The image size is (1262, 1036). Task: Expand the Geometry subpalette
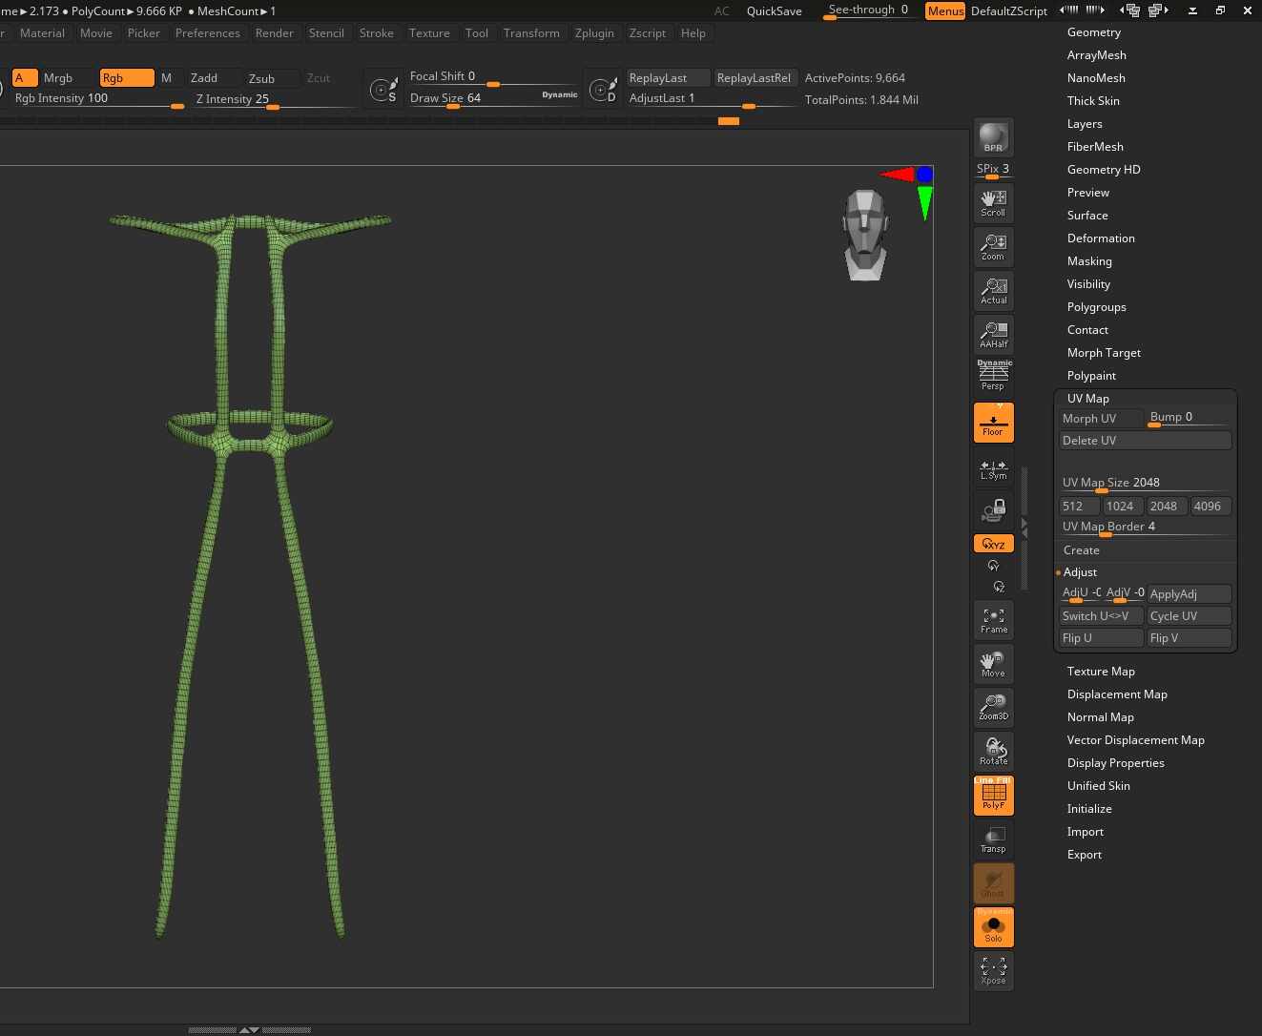pos(1093,32)
